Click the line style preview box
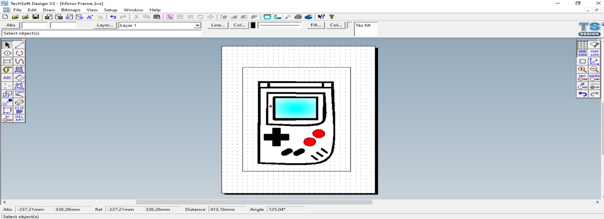Image resolution: width=604 pixels, height=219 pixels. pyautogui.click(x=279, y=25)
